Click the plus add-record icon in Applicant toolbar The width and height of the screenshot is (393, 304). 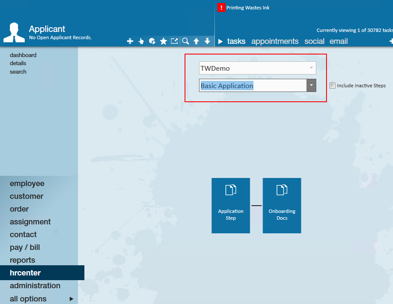click(x=130, y=41)
